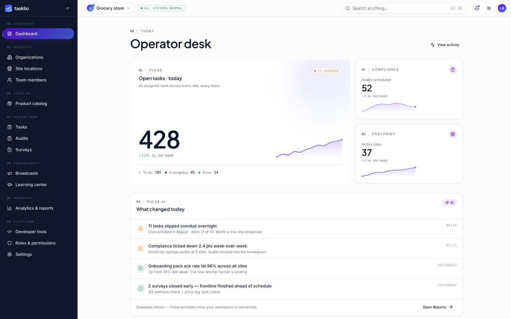Click the Compliance card clipboard icon
The image size is (511, 319).
(x=453, y=70)
